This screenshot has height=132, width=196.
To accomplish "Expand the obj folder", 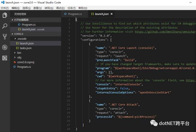I will (36, 57).
